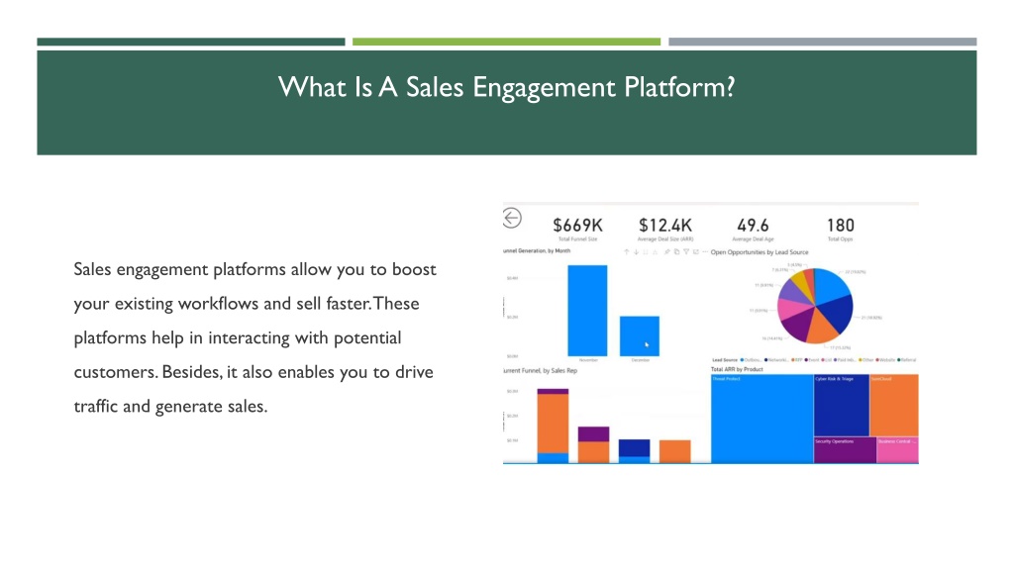Image resolution: width=1014 pixels, height=570 pixels.
Task: Click the Referral legend entry under the pie chart
Action: click(907, 360)
